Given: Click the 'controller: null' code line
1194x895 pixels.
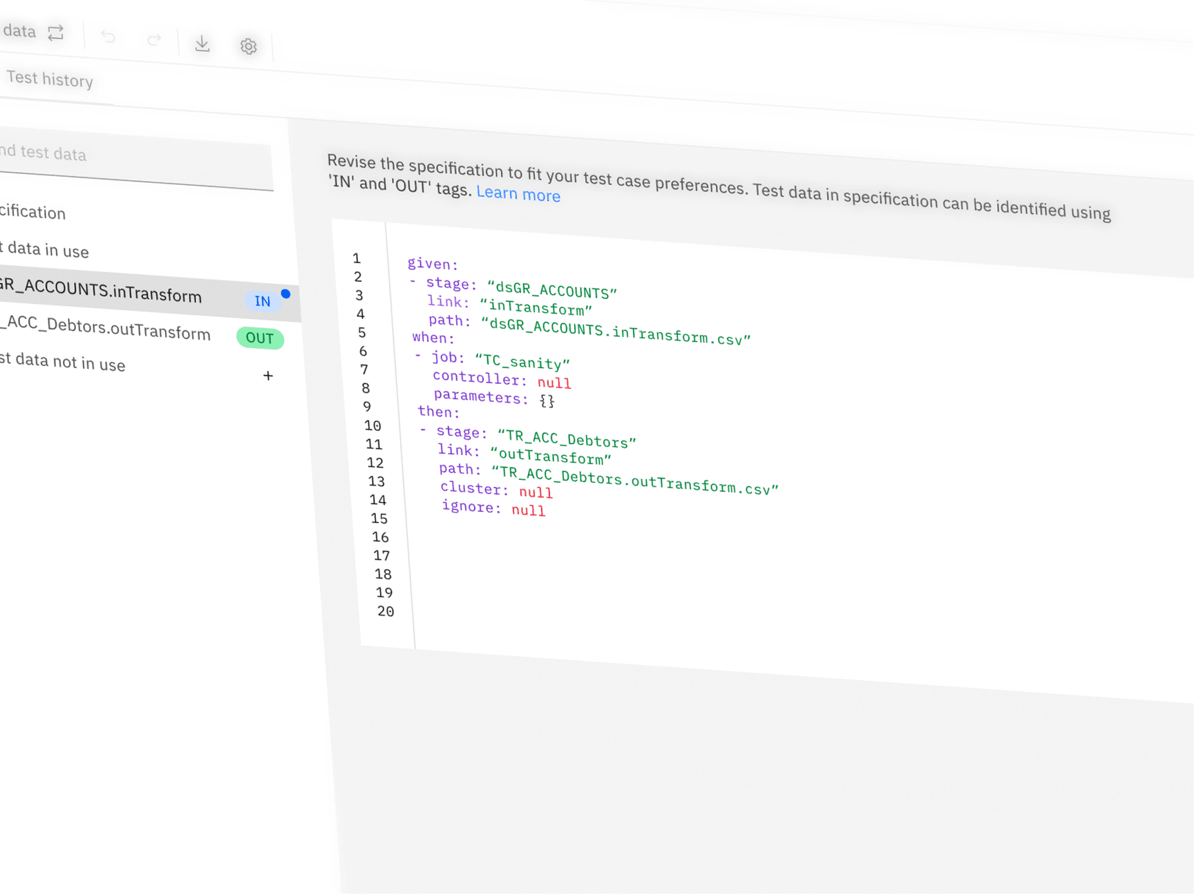Looking at the screenshot, I should 502,380.
